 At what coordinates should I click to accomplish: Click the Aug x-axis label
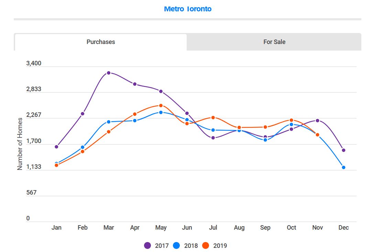tap(239, 228)
